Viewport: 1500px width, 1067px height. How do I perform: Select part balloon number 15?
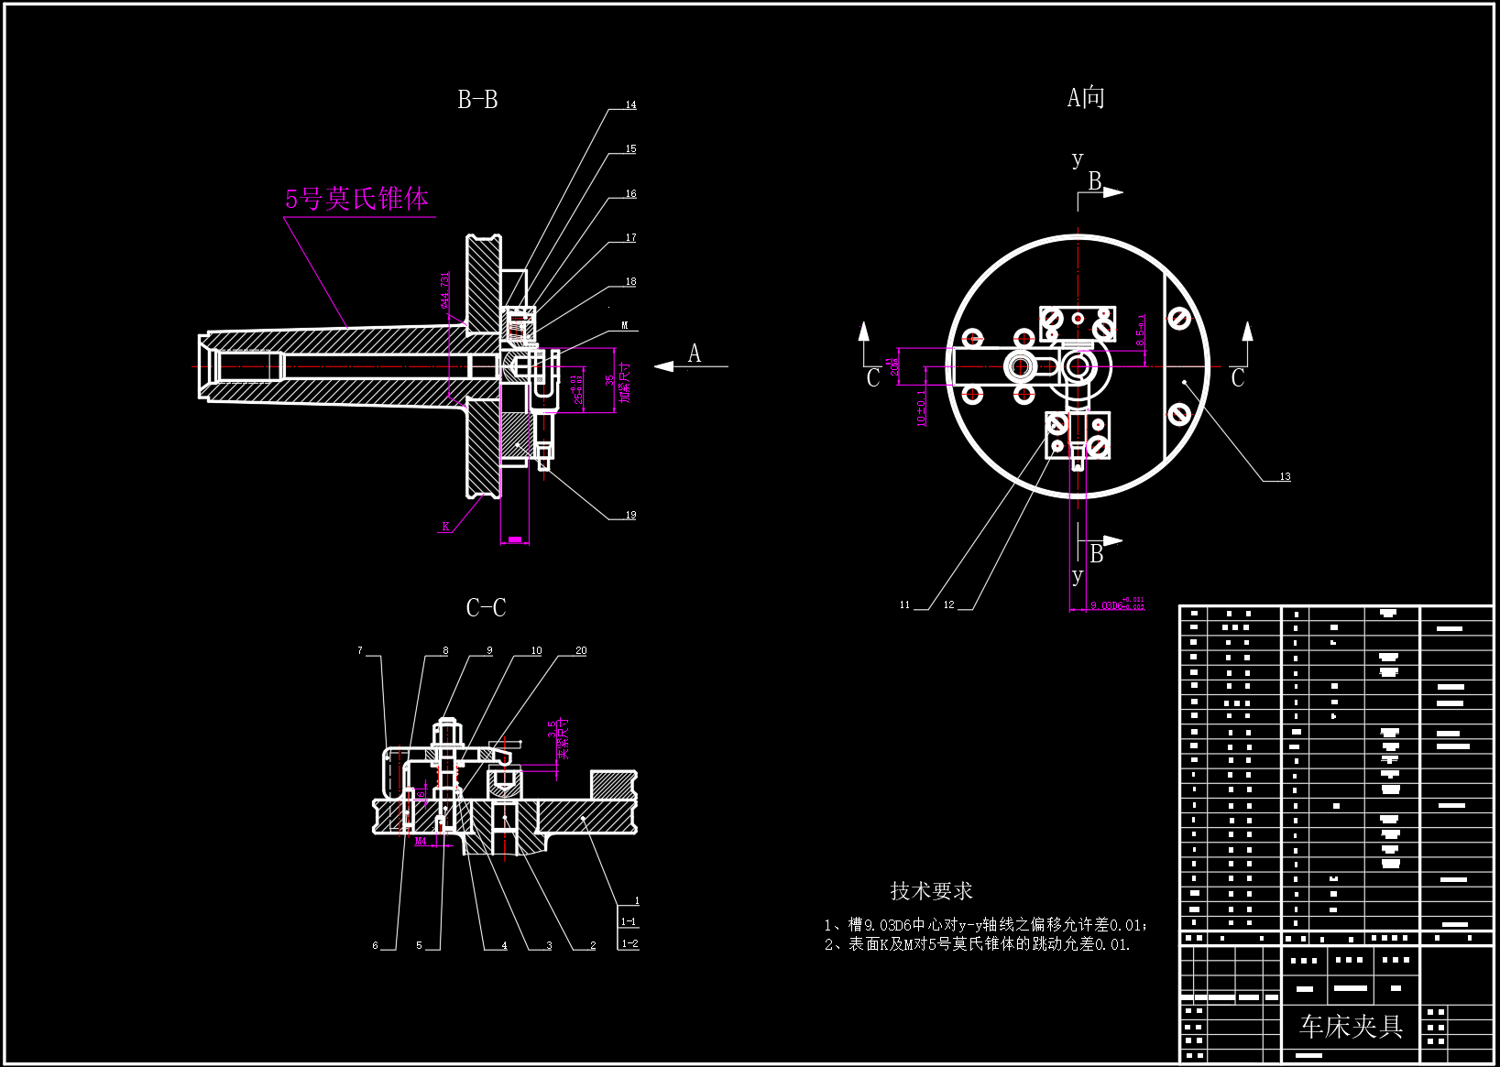[x=630, y=149]
